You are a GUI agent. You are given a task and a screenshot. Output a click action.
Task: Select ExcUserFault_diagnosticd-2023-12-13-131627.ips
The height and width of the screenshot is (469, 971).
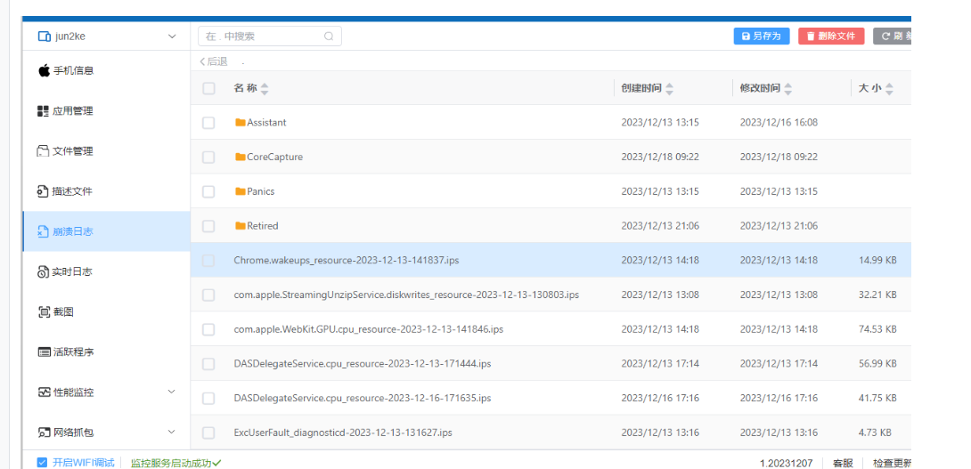click(x=343, y=433)
